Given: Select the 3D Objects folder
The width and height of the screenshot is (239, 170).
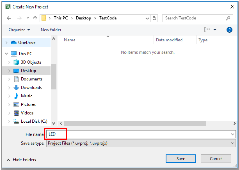Looking at the screenshot, I should point(31,62).
